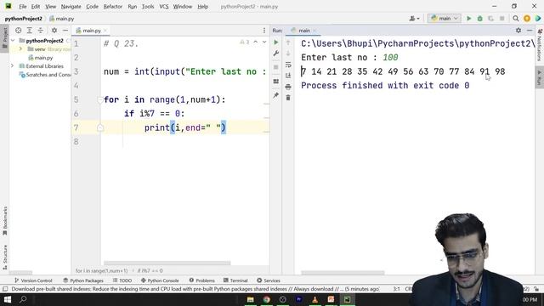Image resolution: width=544 pixels, height=306 pixels.
Task: Toggle the Structure sidebar button
Action: [4, 258]
